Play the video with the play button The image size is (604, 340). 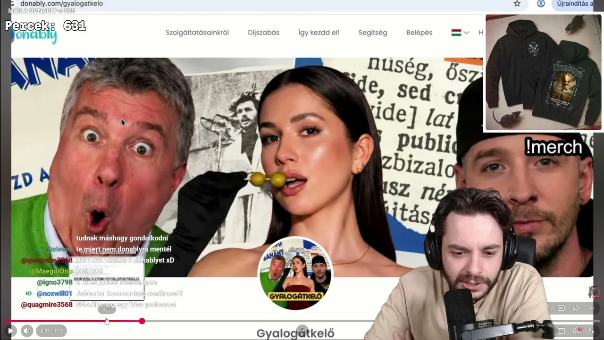point(10,331)
